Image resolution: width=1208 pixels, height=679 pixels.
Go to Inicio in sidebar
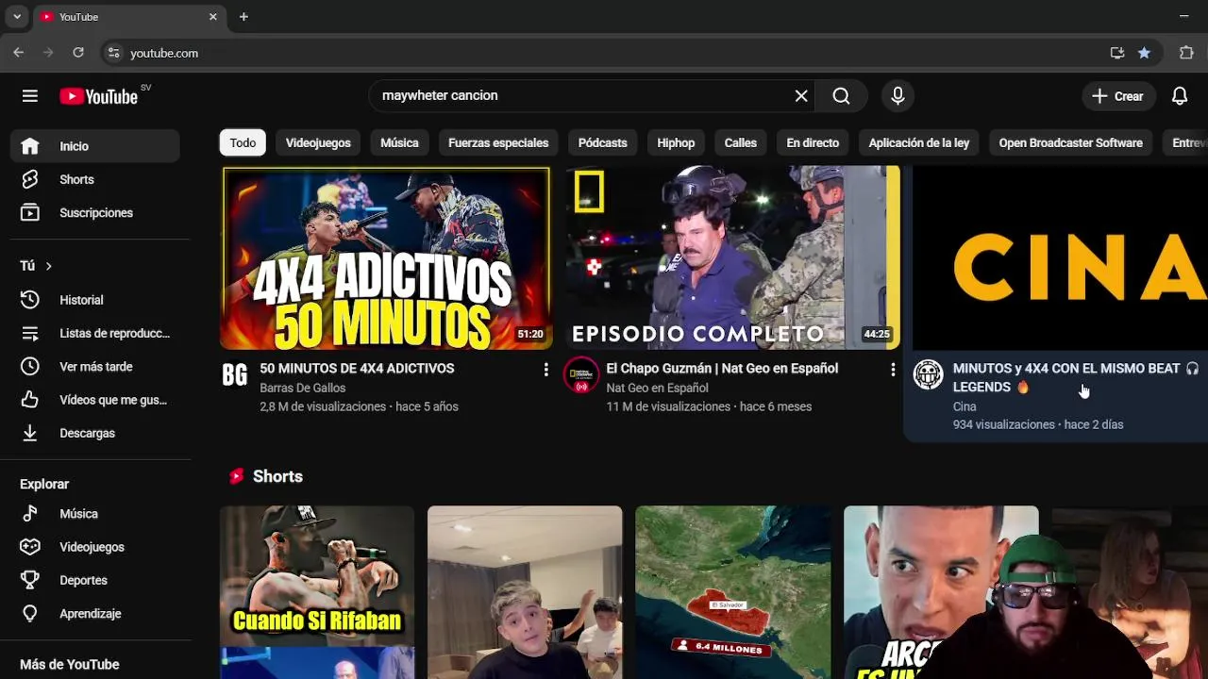pyautogui.click(x=94, y=146)
